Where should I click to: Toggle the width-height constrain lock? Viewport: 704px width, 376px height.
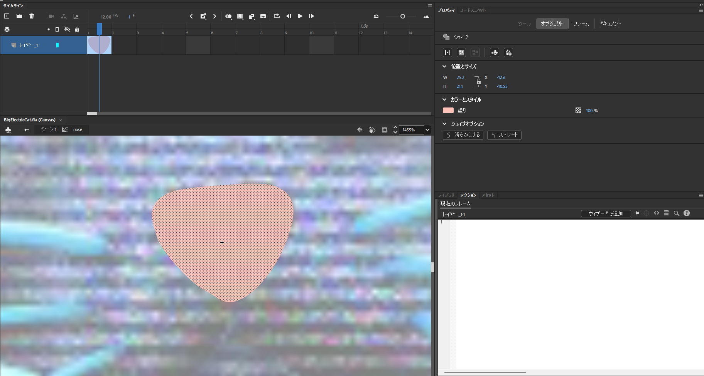click(x=478, y=82)
